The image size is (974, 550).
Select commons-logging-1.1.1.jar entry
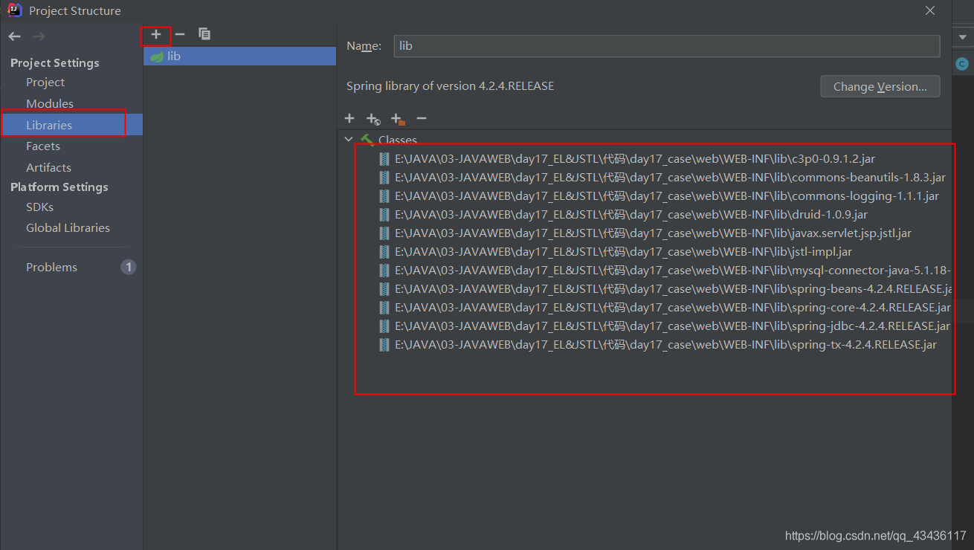coord(667,196)
